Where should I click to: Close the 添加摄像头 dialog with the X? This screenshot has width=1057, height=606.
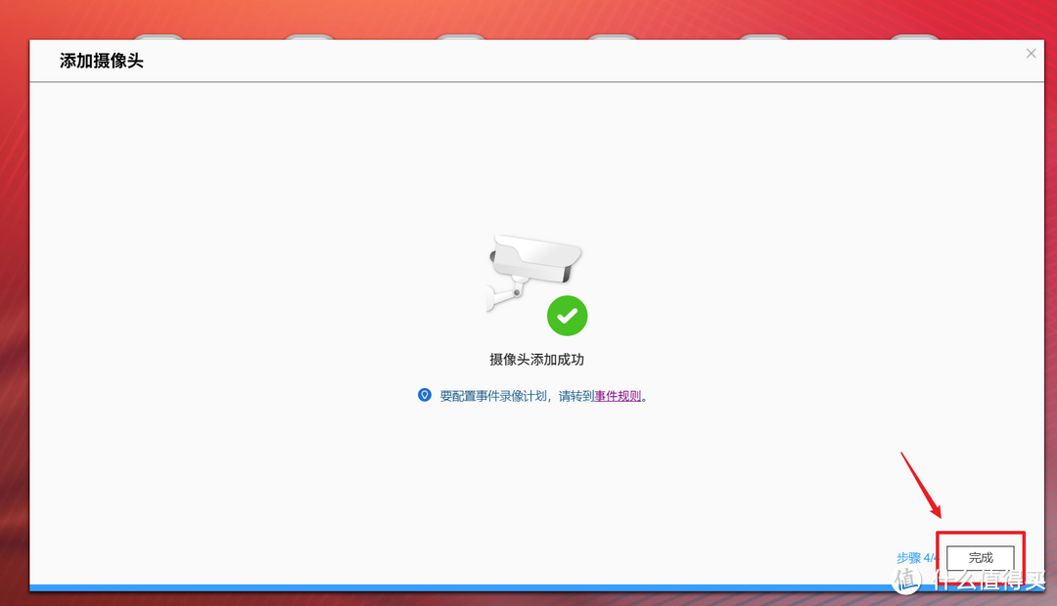[x=1031, y=53]
